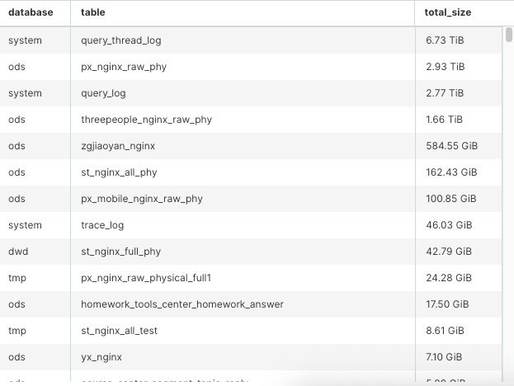Select the st_nginx_all_phy cell

(119, 172)
